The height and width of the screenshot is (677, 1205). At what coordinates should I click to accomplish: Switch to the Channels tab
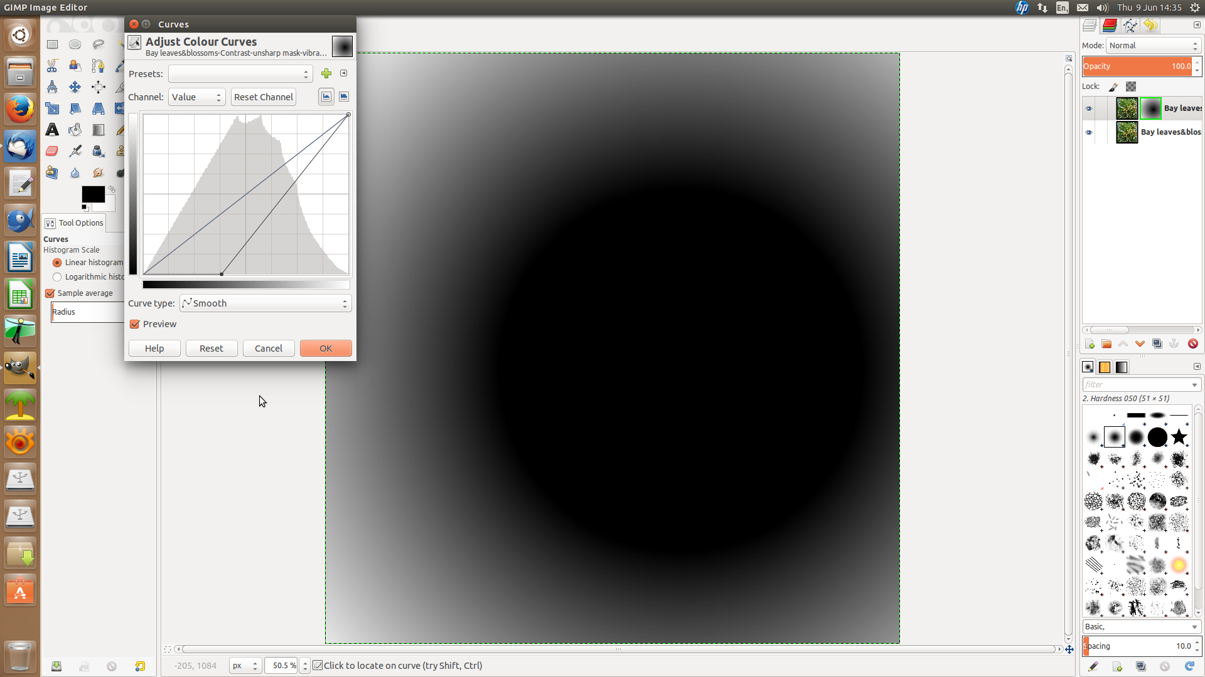click(x=1110, y=25)
